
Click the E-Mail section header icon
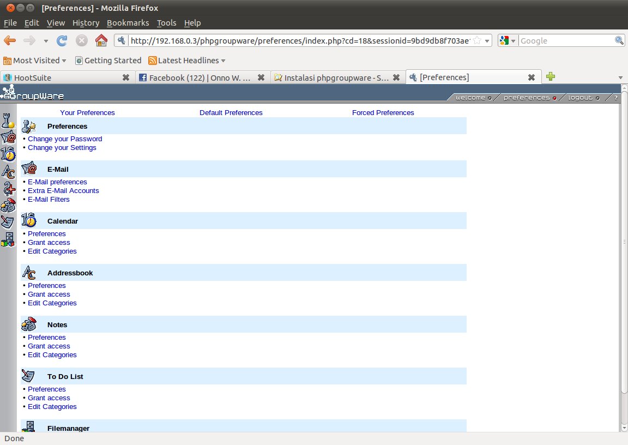[x=29, y=168]
